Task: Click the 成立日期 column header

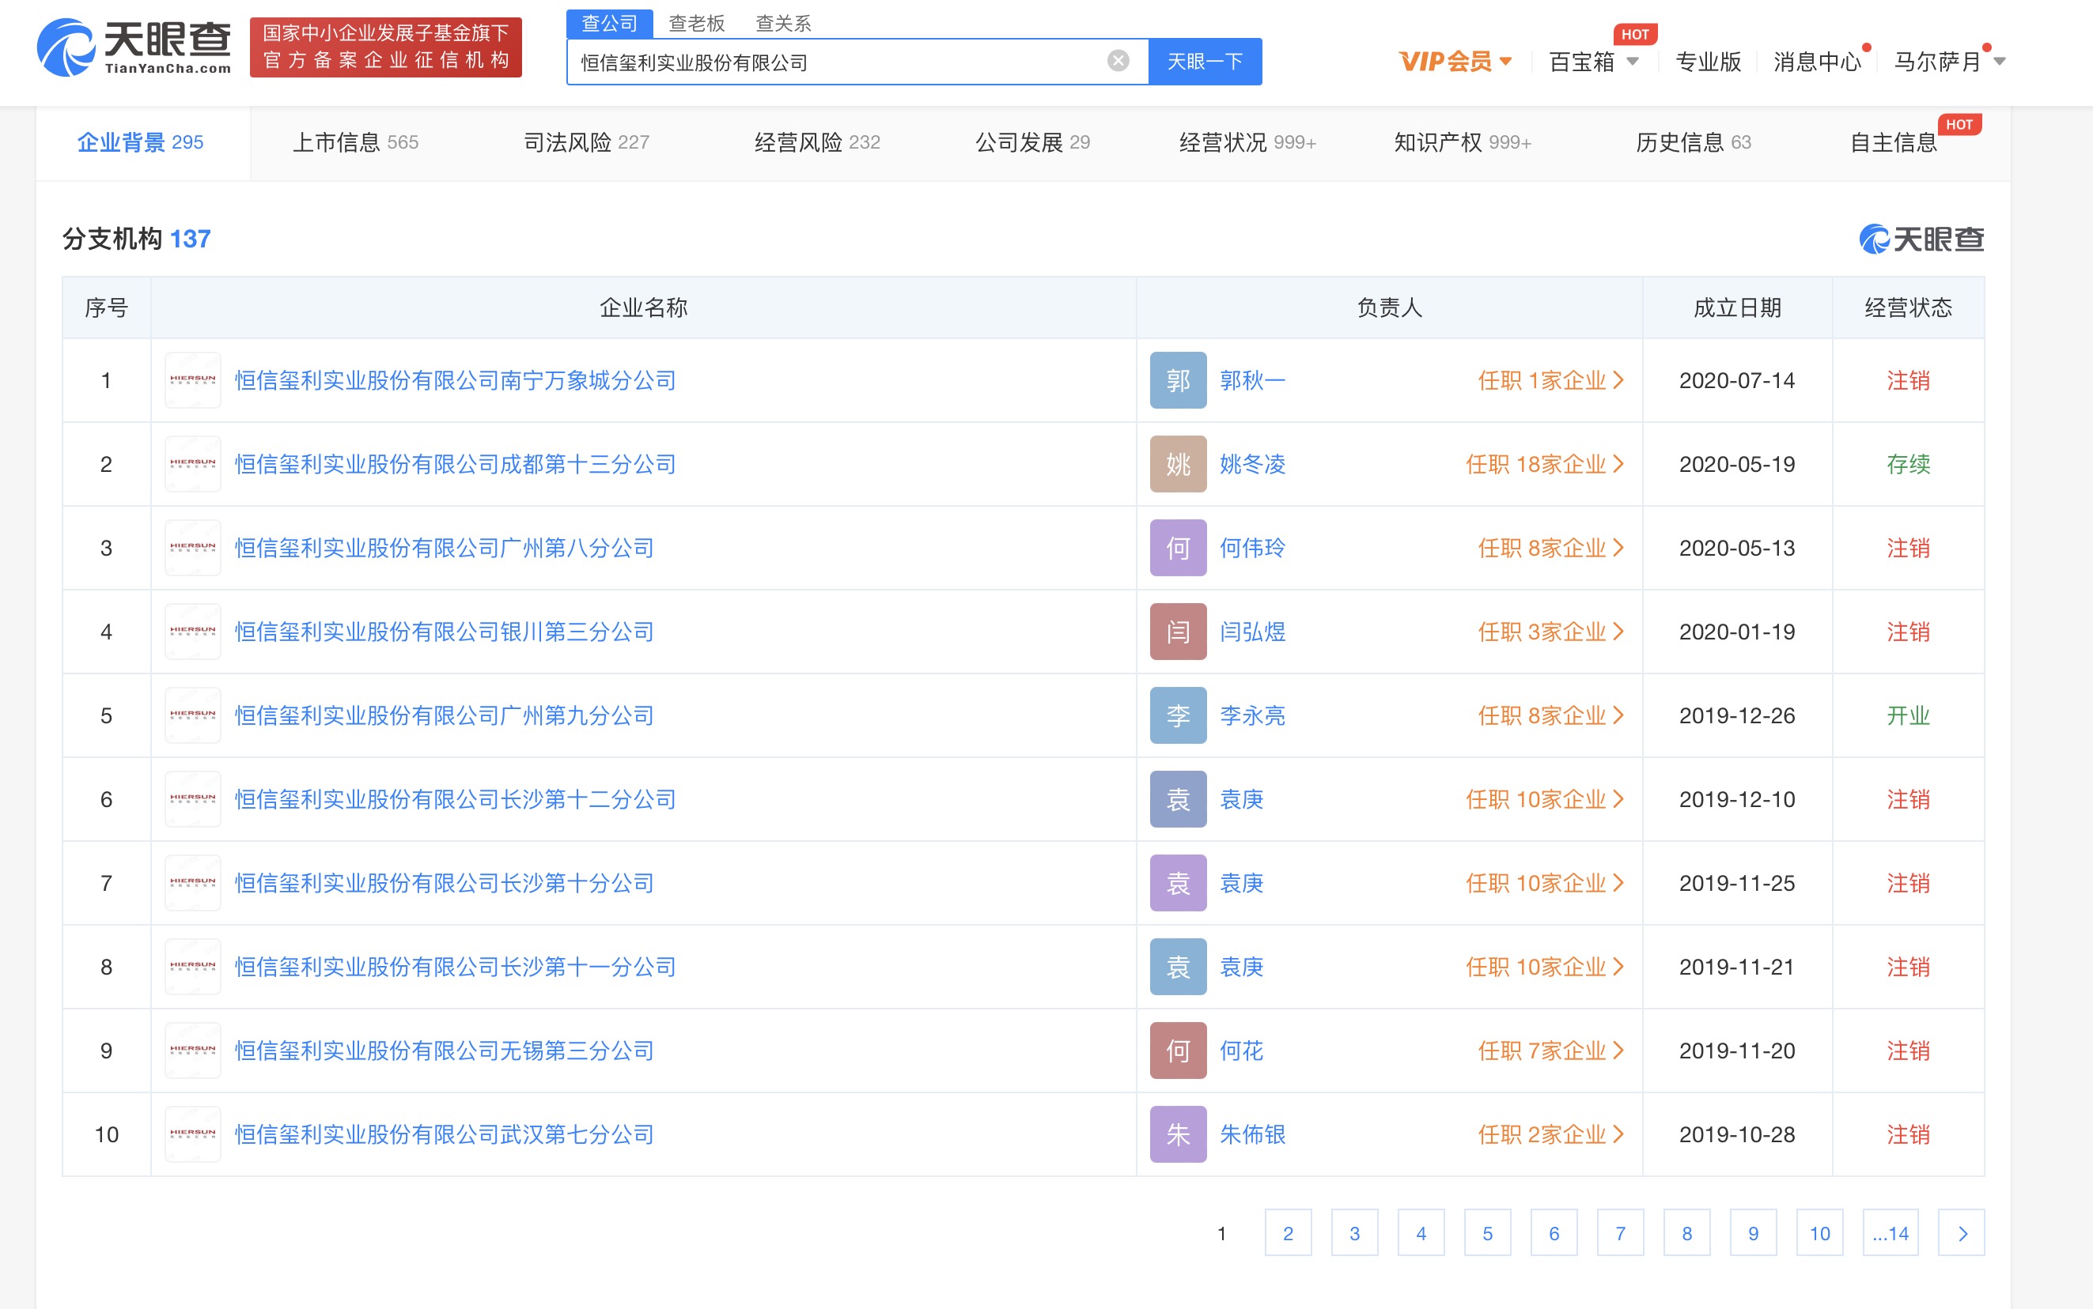Action: (1736, 307)
